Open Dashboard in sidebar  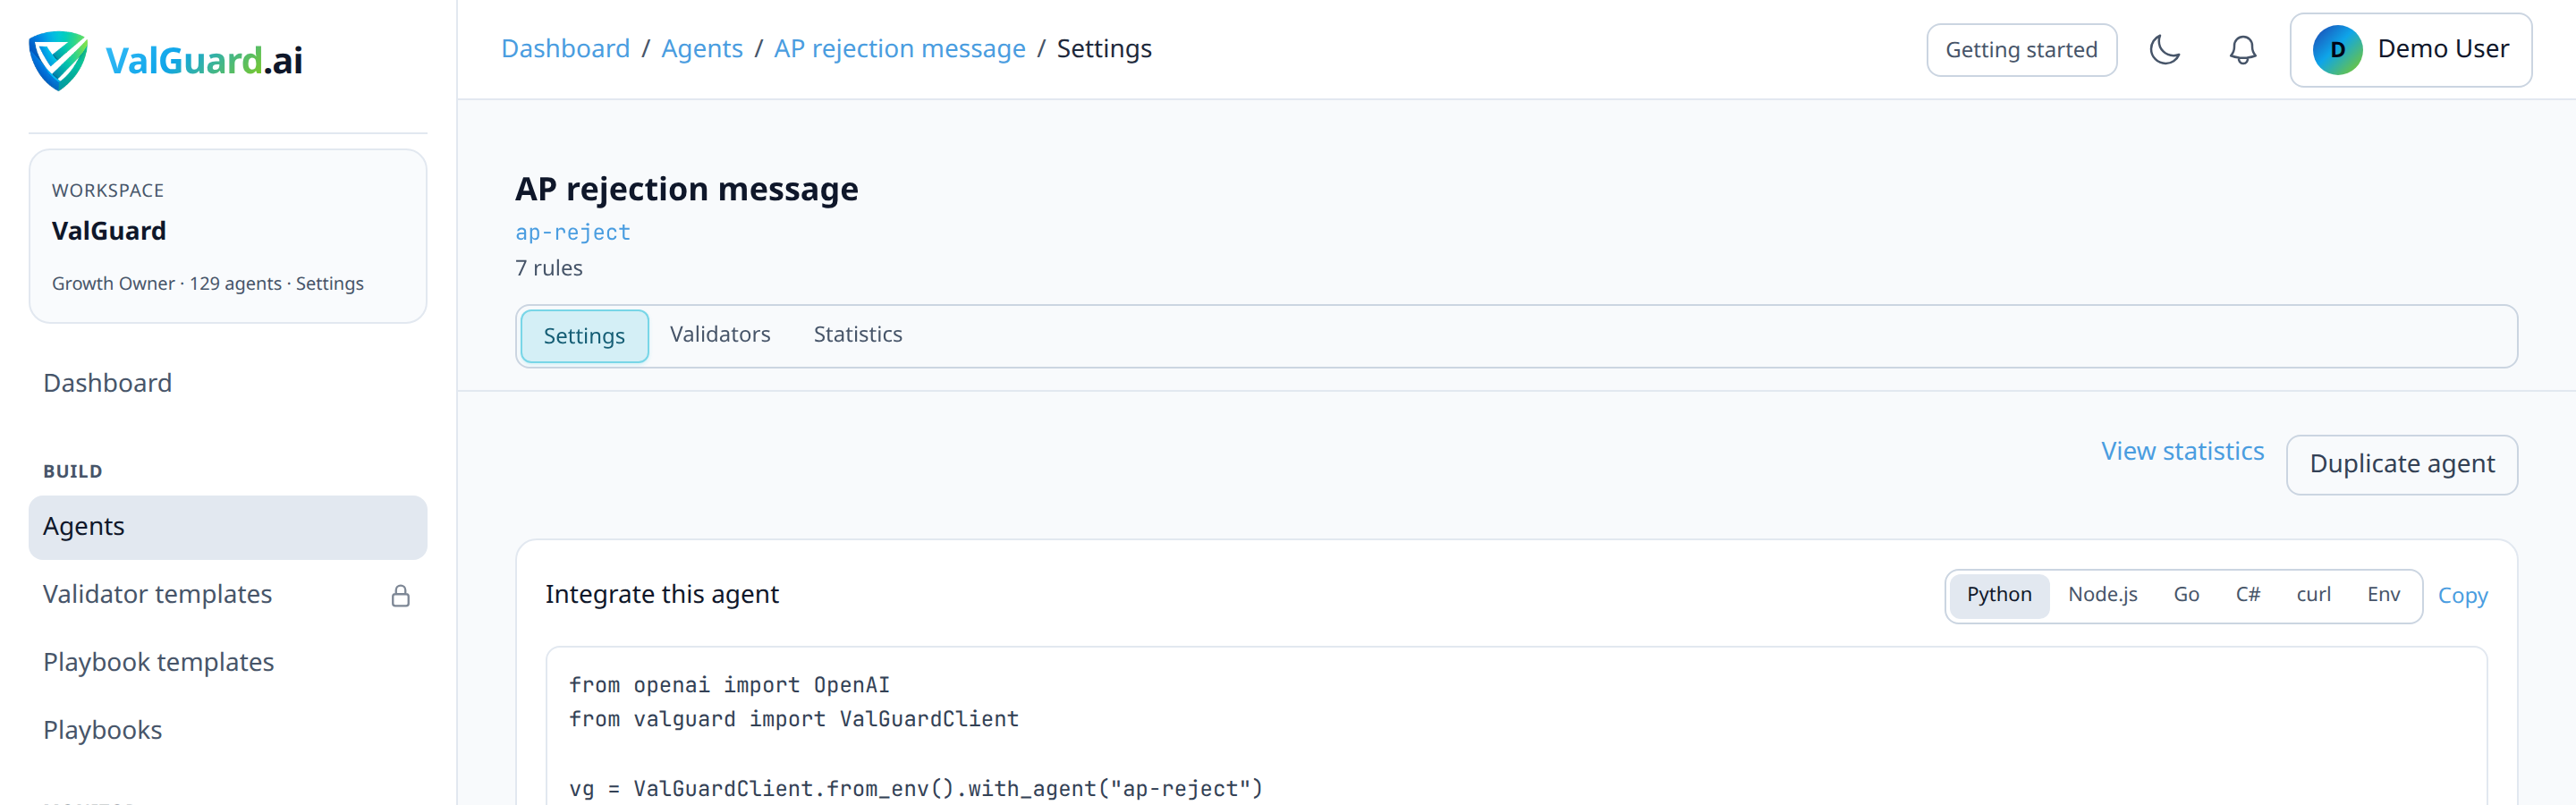[228, 383]
